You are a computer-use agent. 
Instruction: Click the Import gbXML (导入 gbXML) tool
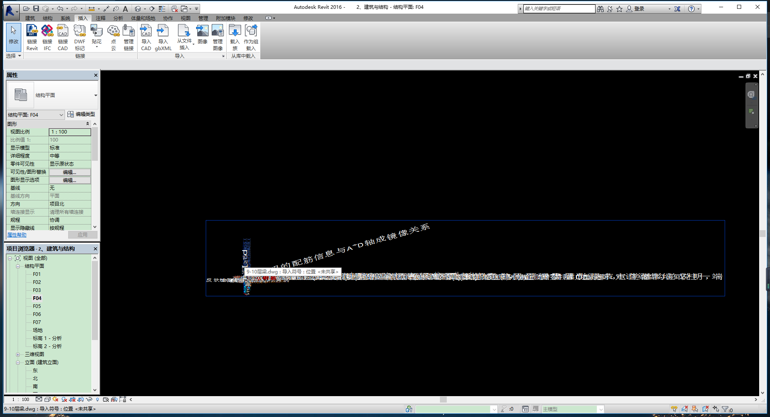pos(163,37)
